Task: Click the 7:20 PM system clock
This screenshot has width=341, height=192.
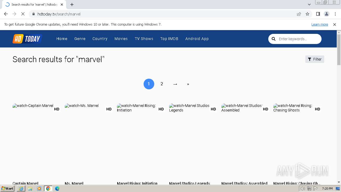Action: pyautogui.click(x=327, y=189)
